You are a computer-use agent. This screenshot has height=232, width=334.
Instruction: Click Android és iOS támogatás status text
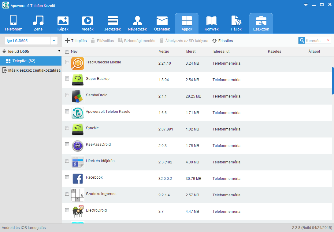click(x=24, y=227)
